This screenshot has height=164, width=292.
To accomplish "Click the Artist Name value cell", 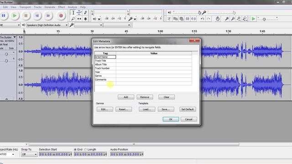I will pos(154,57).
